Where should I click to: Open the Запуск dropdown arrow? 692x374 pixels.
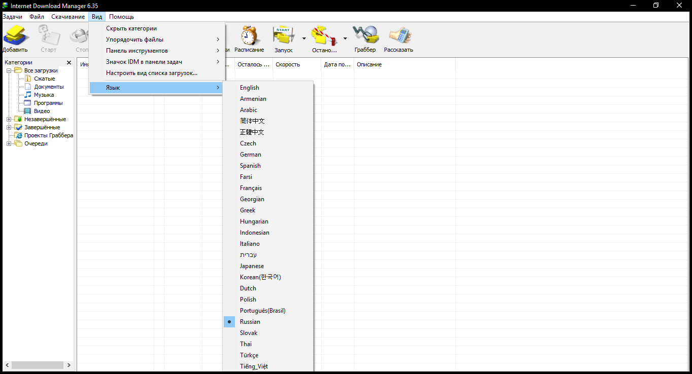click(x=304, y=39)
